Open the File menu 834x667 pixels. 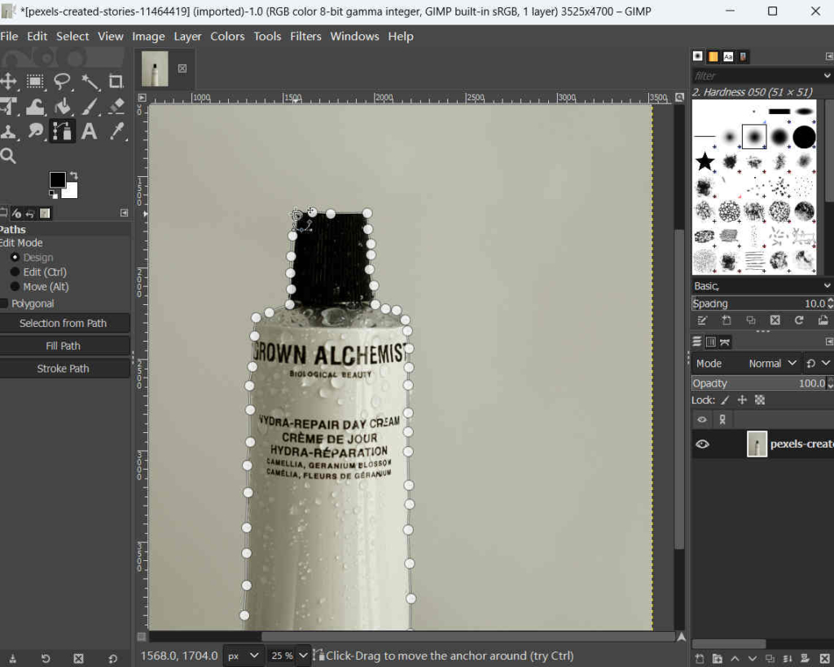pyautogui.click(x=9, y=36)
